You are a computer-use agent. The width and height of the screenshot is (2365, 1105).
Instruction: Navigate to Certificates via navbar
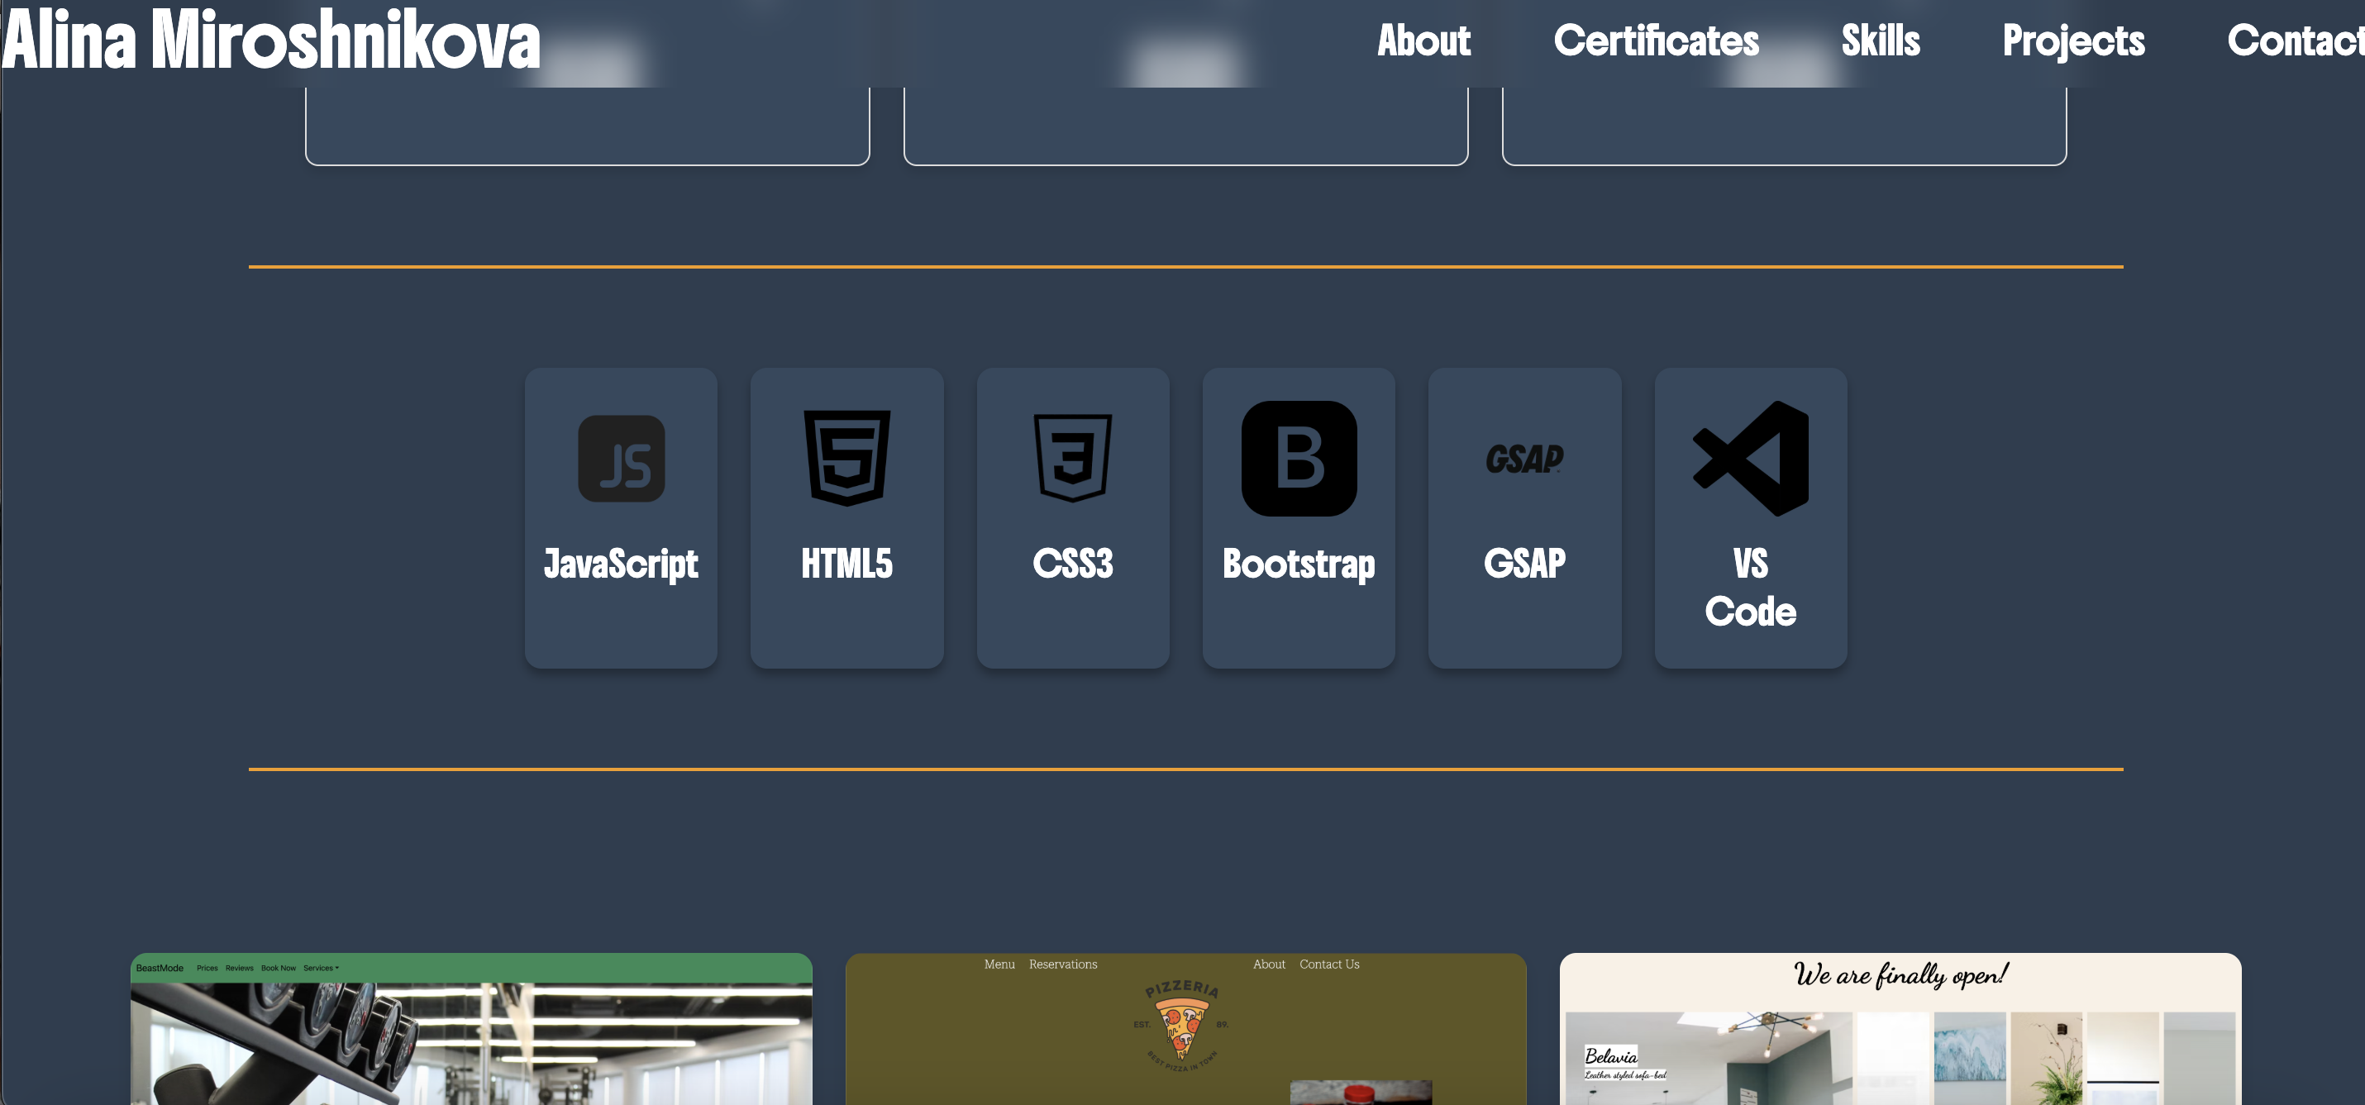tap(1657, 41)
